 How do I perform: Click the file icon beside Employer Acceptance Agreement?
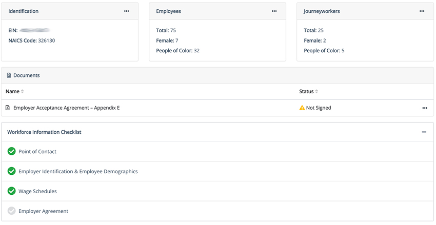8,108
